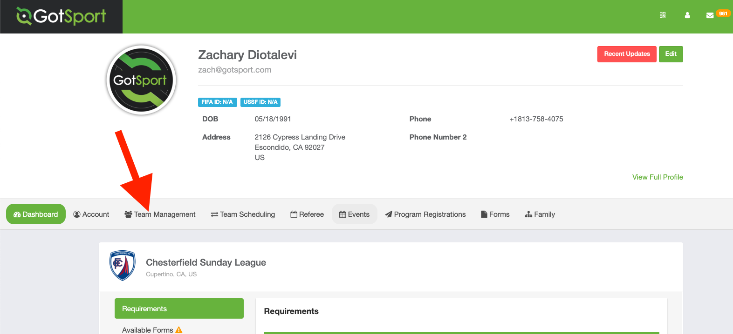This screenshot has height=334, width=733.
Task: Open the mail envelope icon
Action: 710,15
